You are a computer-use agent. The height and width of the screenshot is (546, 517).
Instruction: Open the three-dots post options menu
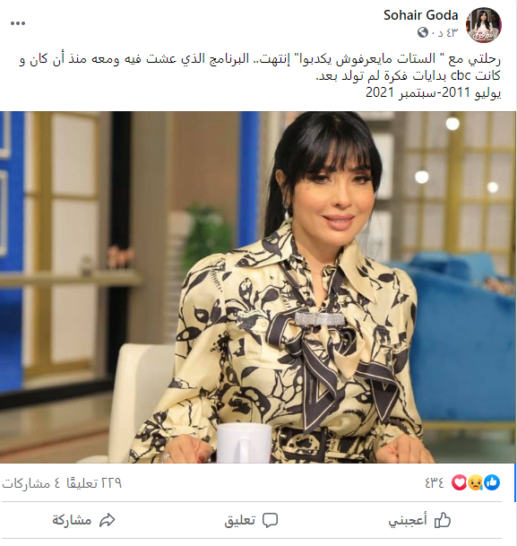pos(18,23)
